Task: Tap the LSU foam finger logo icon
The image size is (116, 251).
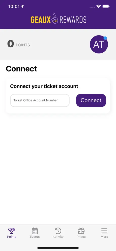Action: 55,18
